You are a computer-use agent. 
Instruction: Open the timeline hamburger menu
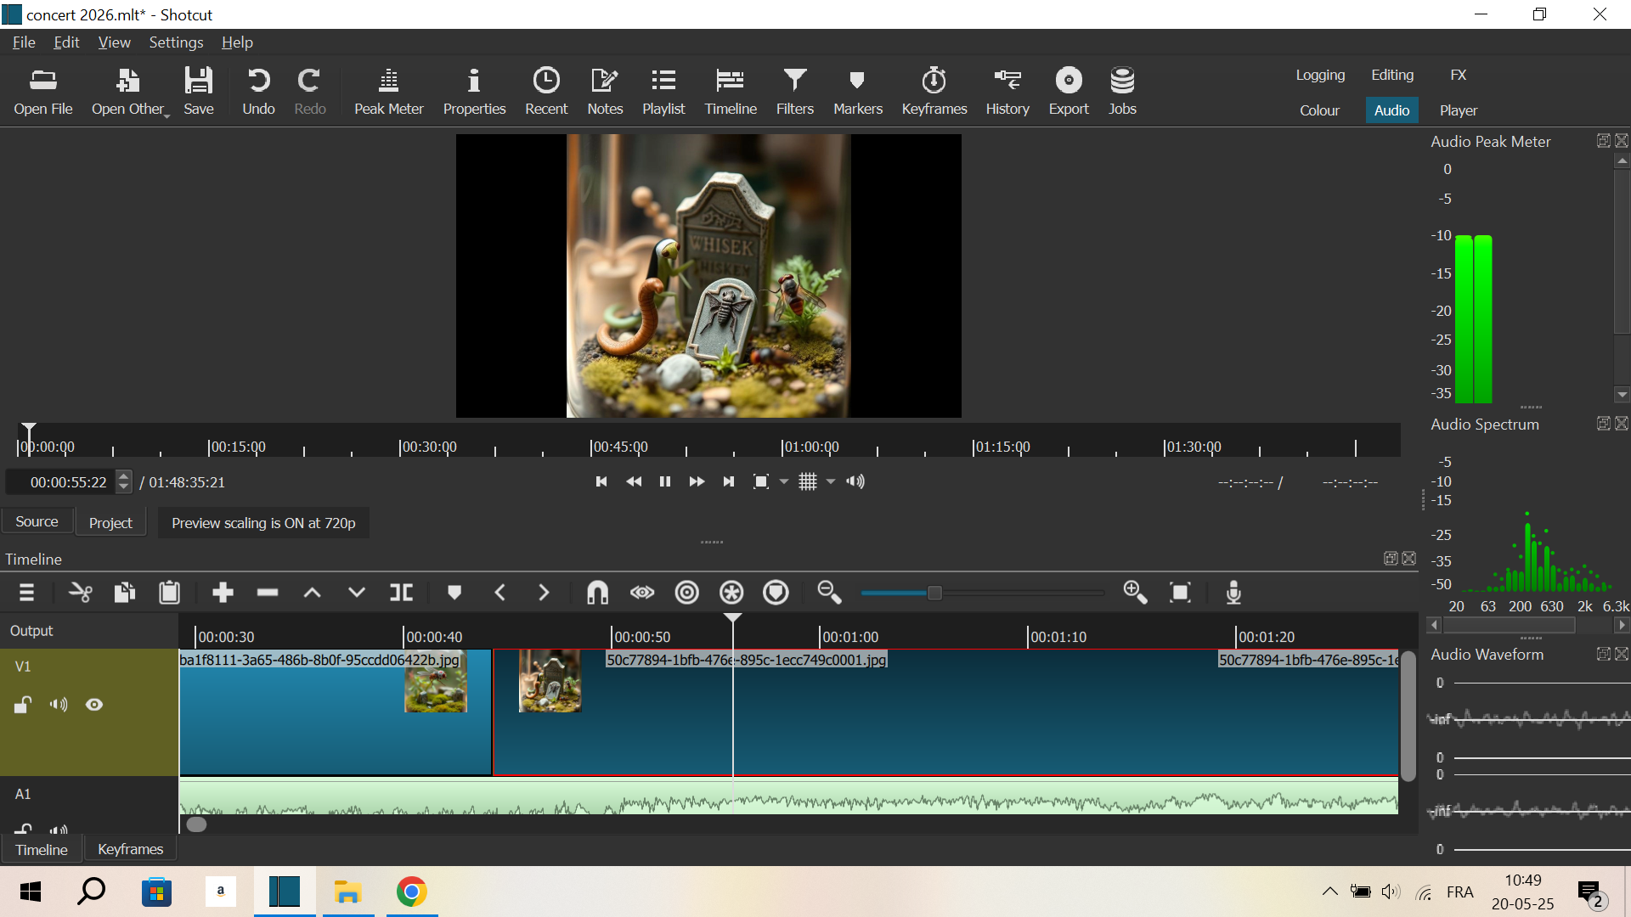(26, 593)
